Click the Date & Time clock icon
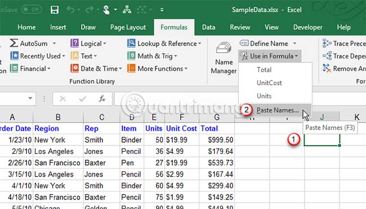366x209 pixels. pyautogui.click(x=74, y=69)
